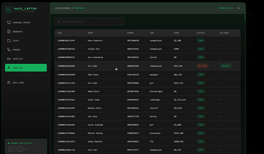Screen dimensions: 264x154
Task: Click the Salko Zaba name cell
Action: point(93,100)
